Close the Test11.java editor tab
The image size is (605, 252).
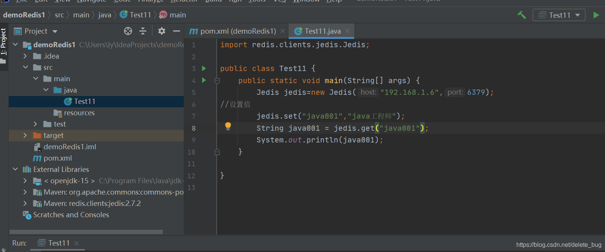347,31
